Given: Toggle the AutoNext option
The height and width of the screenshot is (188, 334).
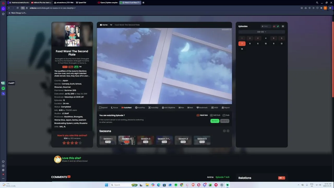Looking at the screenshot, I should (126, 108).
